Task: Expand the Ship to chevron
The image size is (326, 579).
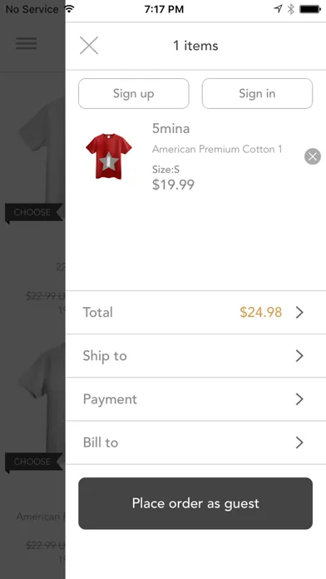Action: click(299, 355)
